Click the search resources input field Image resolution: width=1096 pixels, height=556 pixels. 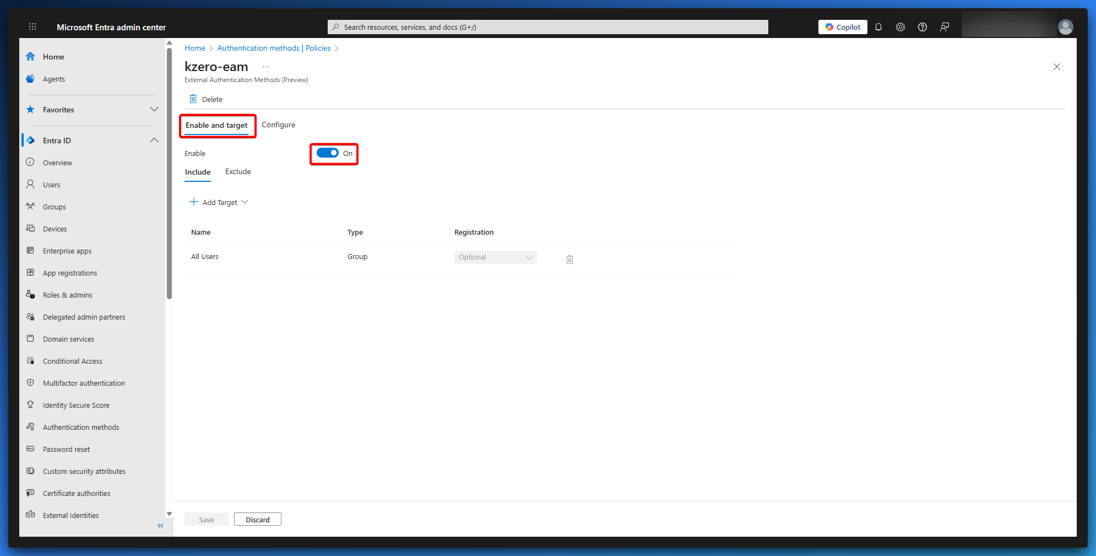tap(548, 27)
